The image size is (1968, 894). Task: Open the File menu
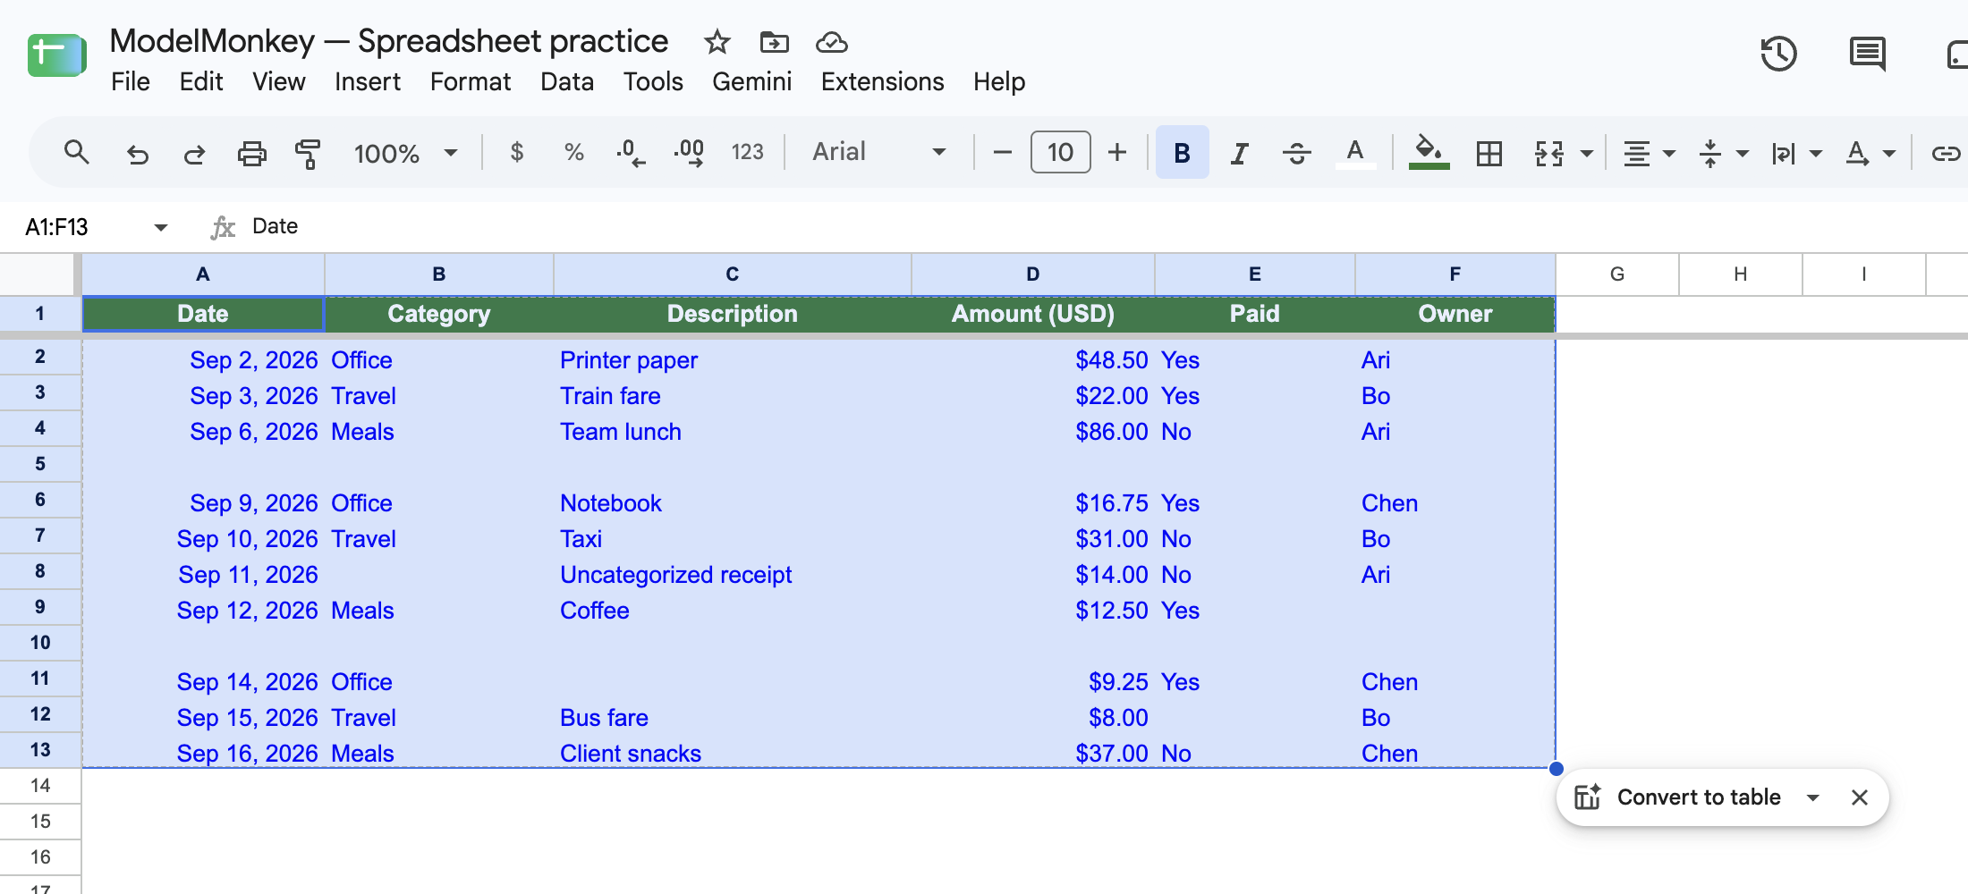(131, 81)
